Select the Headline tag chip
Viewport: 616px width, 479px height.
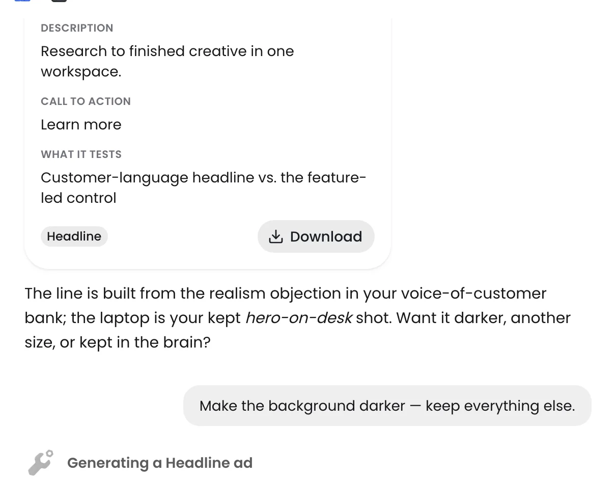(74, 236)
